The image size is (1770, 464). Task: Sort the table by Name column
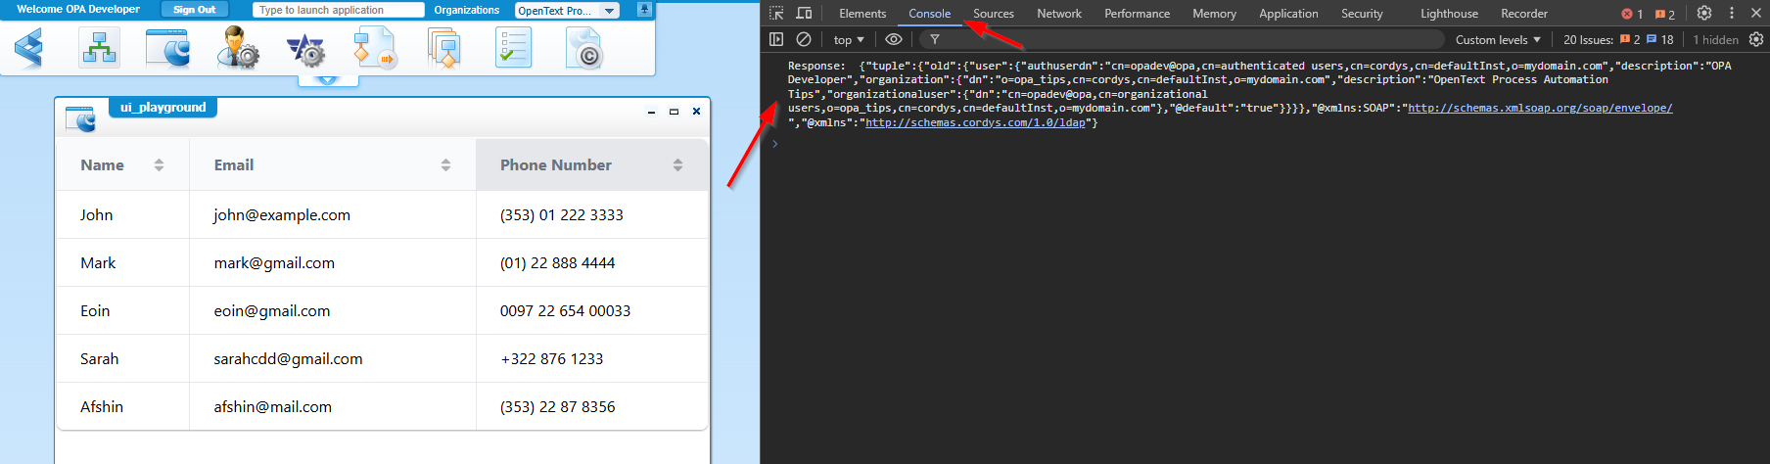point(159,165)
